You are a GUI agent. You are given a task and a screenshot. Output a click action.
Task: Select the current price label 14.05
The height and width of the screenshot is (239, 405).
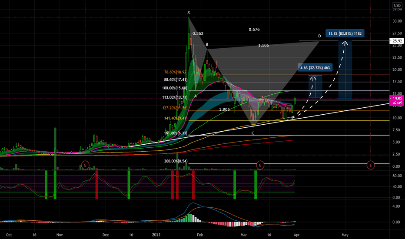tap(396, 98)
